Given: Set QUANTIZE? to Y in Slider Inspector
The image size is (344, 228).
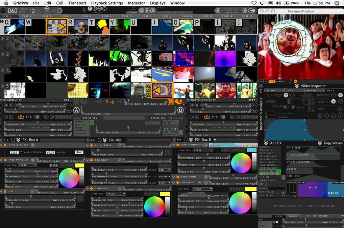Looking at the screenshot, I should [x=286, y=95].
